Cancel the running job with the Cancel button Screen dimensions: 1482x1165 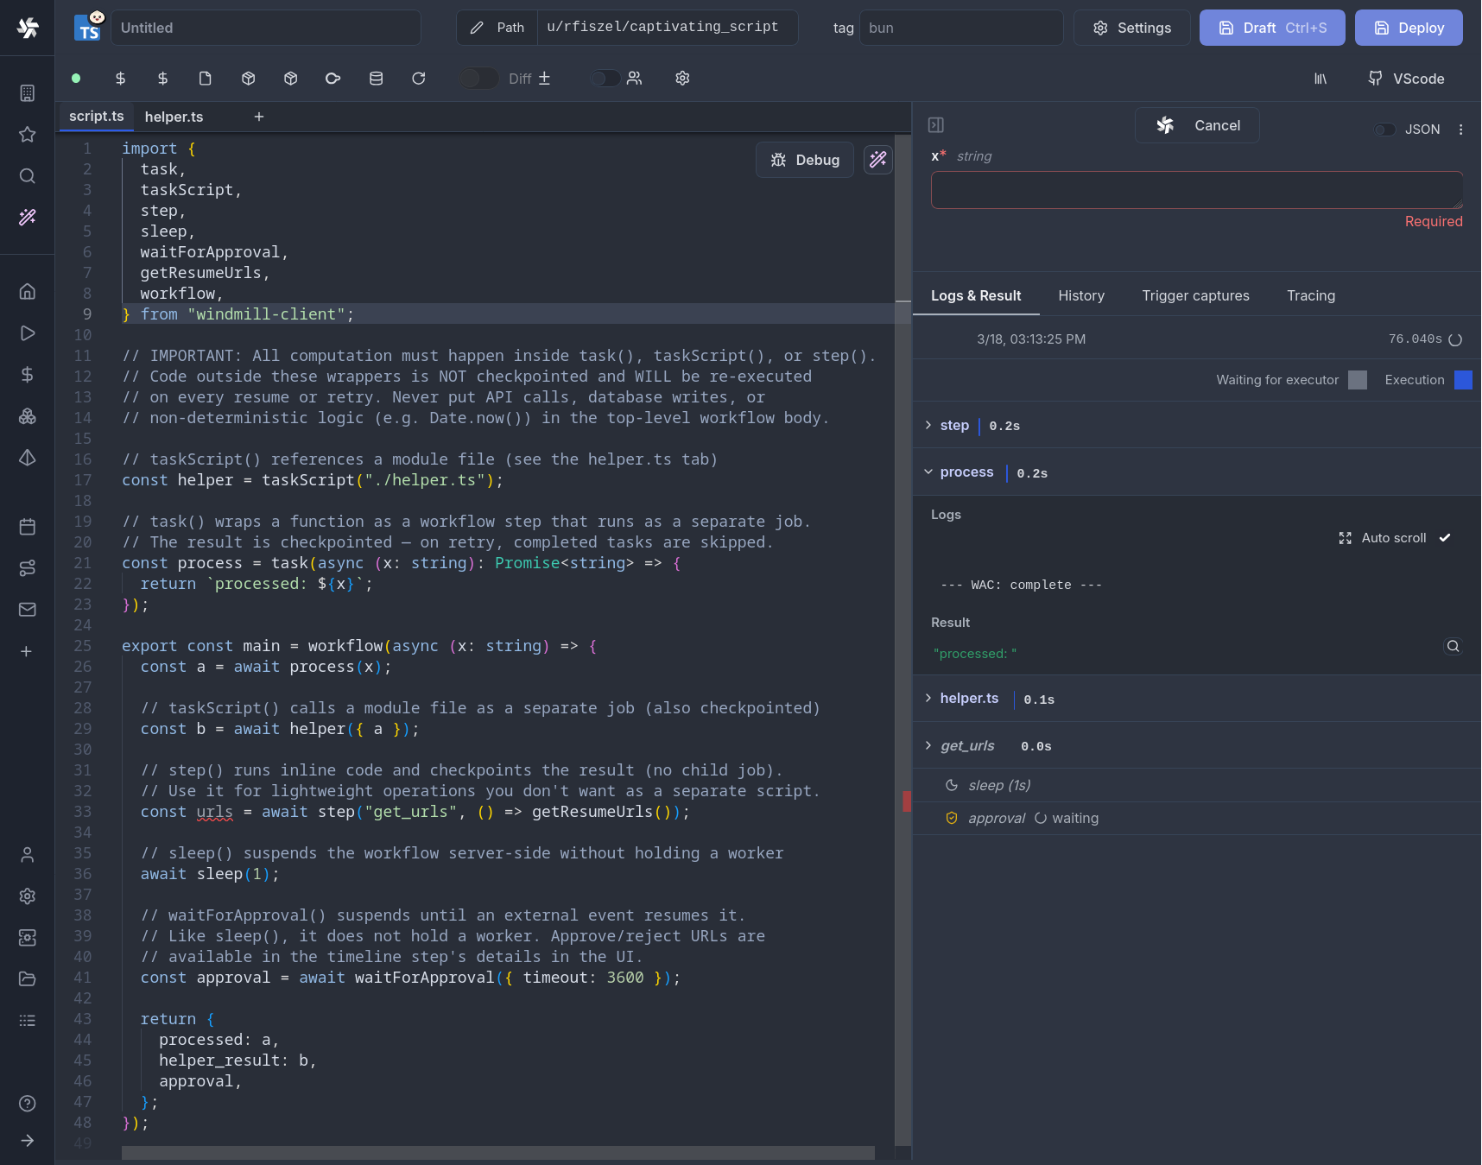pyautogui.click(x=1197, y=125)
